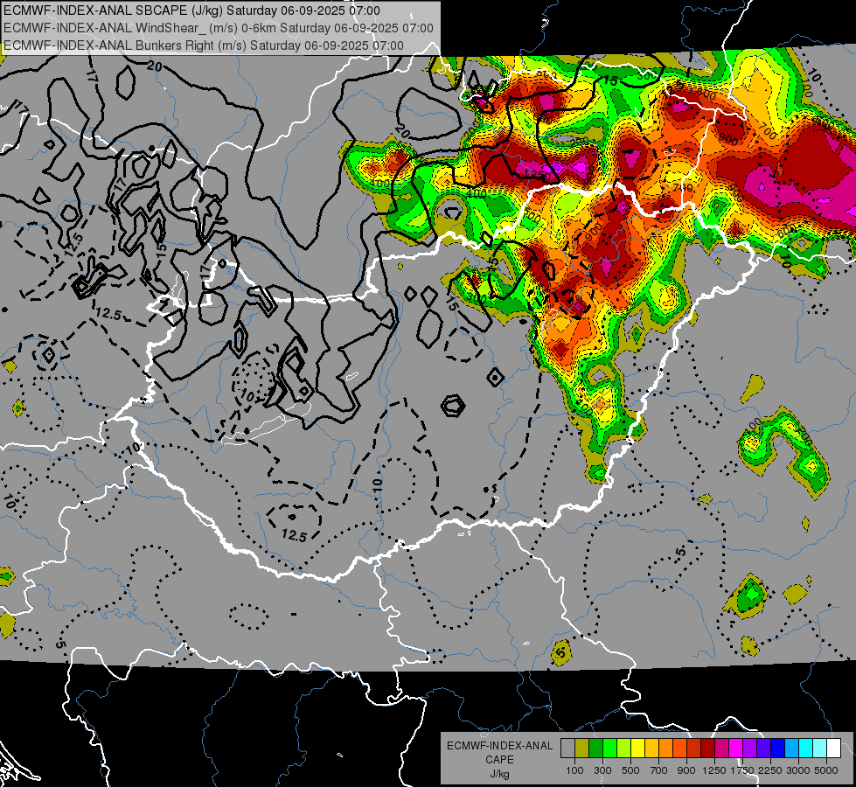Select the dark red legend swatch
This screenshot has height=787, width=856.
click(x=708, y=749)
